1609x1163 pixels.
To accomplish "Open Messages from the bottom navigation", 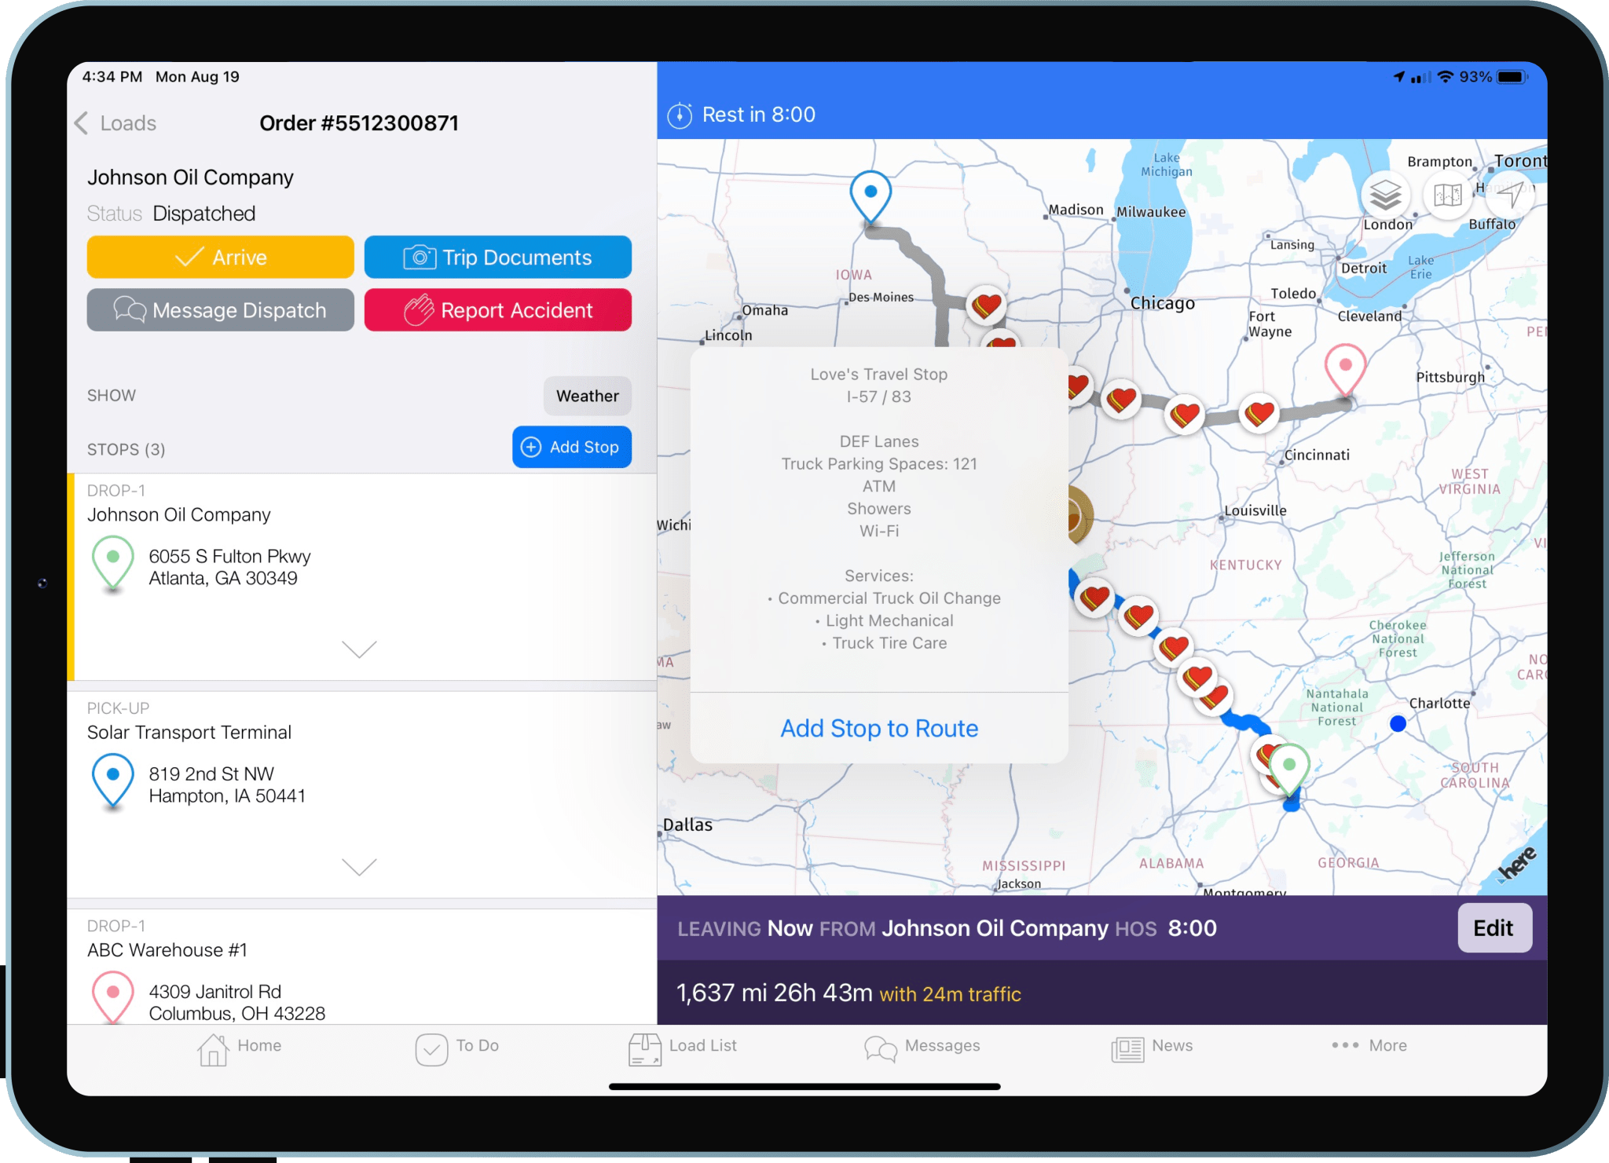I will (923, 1046).
